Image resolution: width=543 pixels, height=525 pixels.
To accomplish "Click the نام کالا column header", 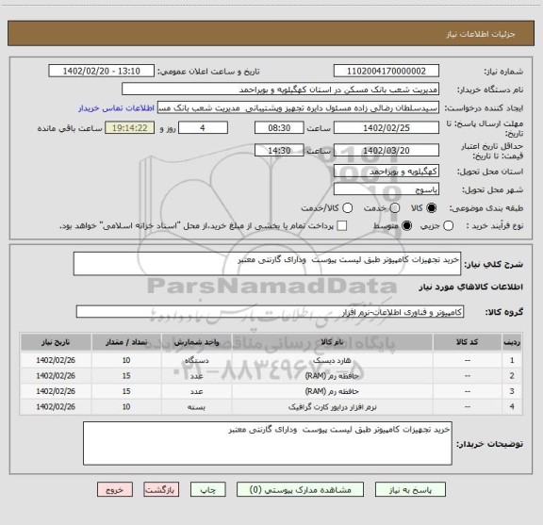I will (332, 342).
